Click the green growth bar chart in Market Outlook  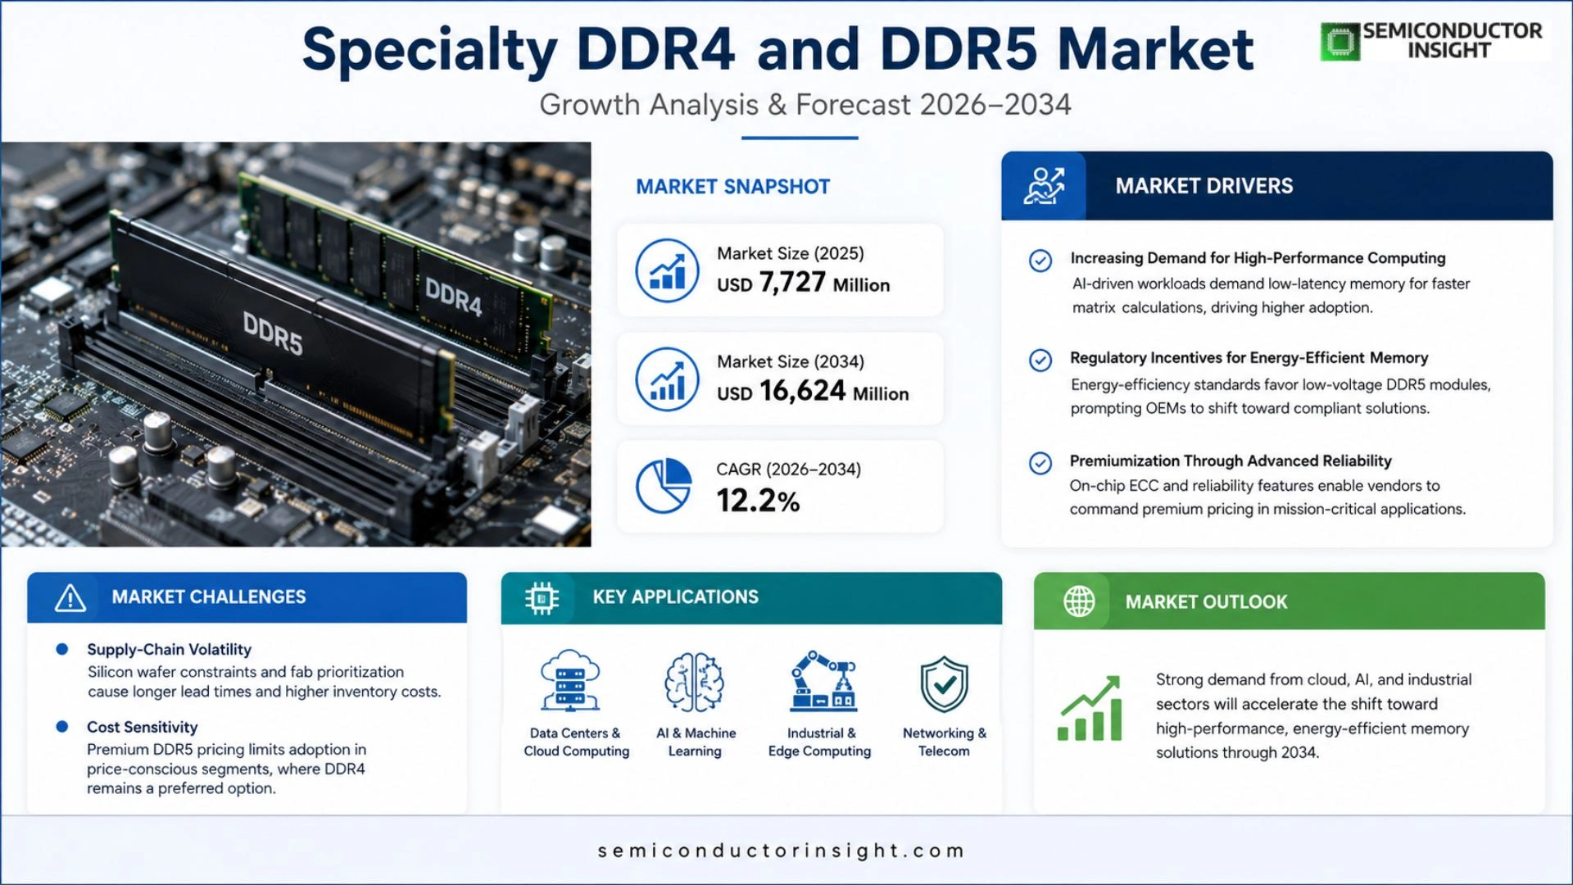[x=1090, y=709]
